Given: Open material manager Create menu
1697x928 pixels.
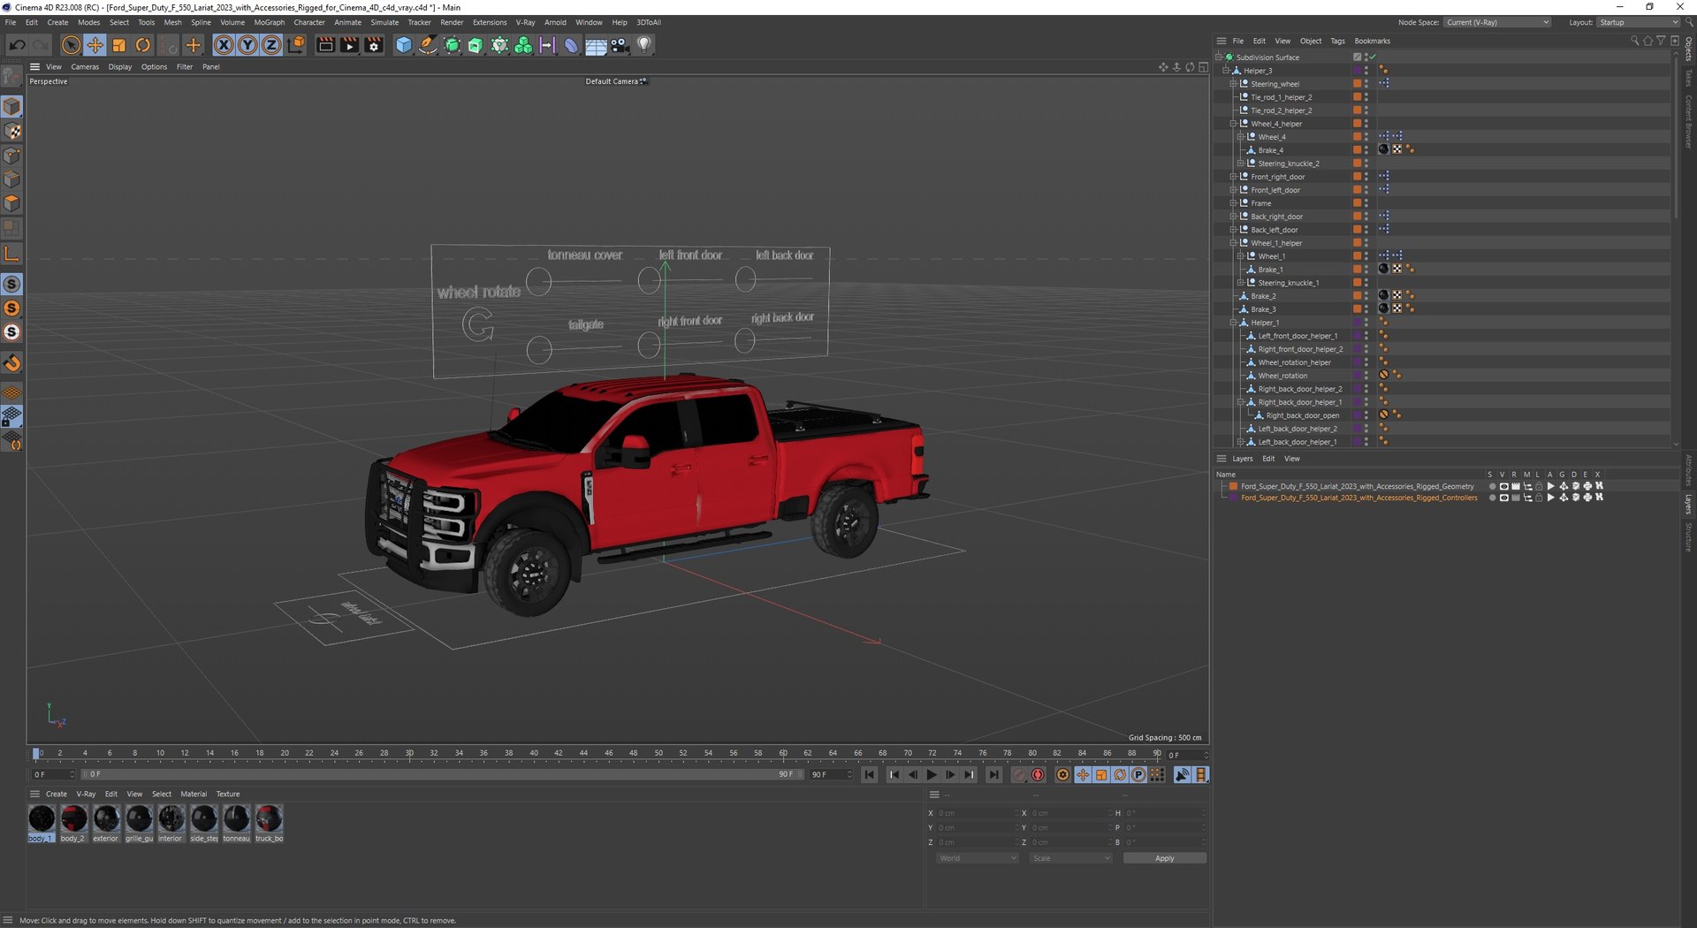Looking at the screenshot, I should pos(57,794).
